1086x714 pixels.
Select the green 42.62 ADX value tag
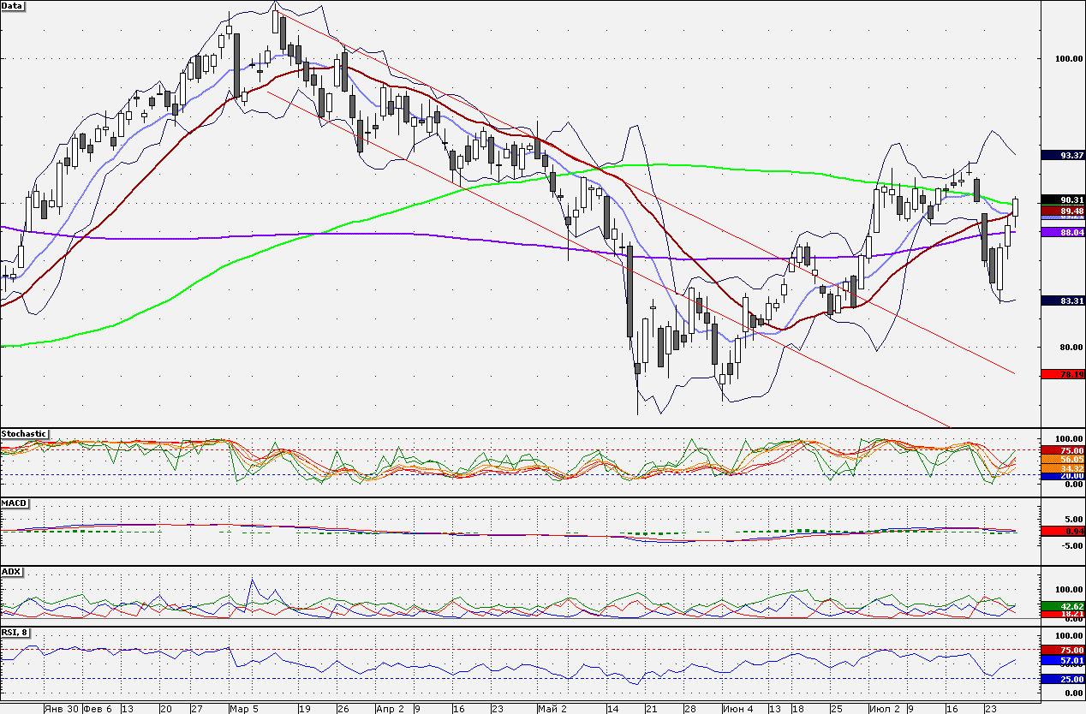[1060, 606]
